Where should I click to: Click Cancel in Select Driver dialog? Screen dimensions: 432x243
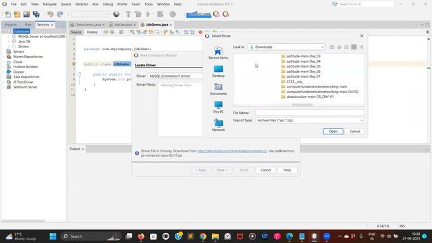click(354, 132)
